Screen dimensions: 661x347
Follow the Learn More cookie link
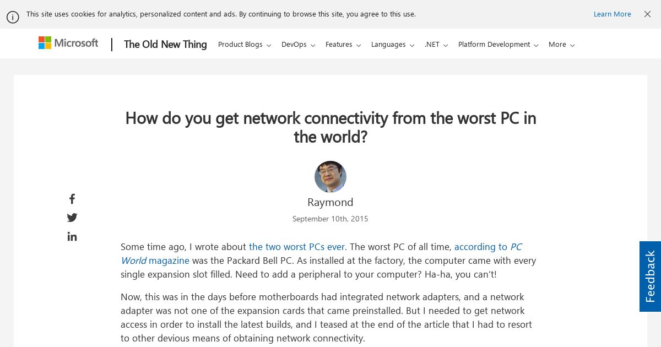pyautogui.click(x=612, y=14)
